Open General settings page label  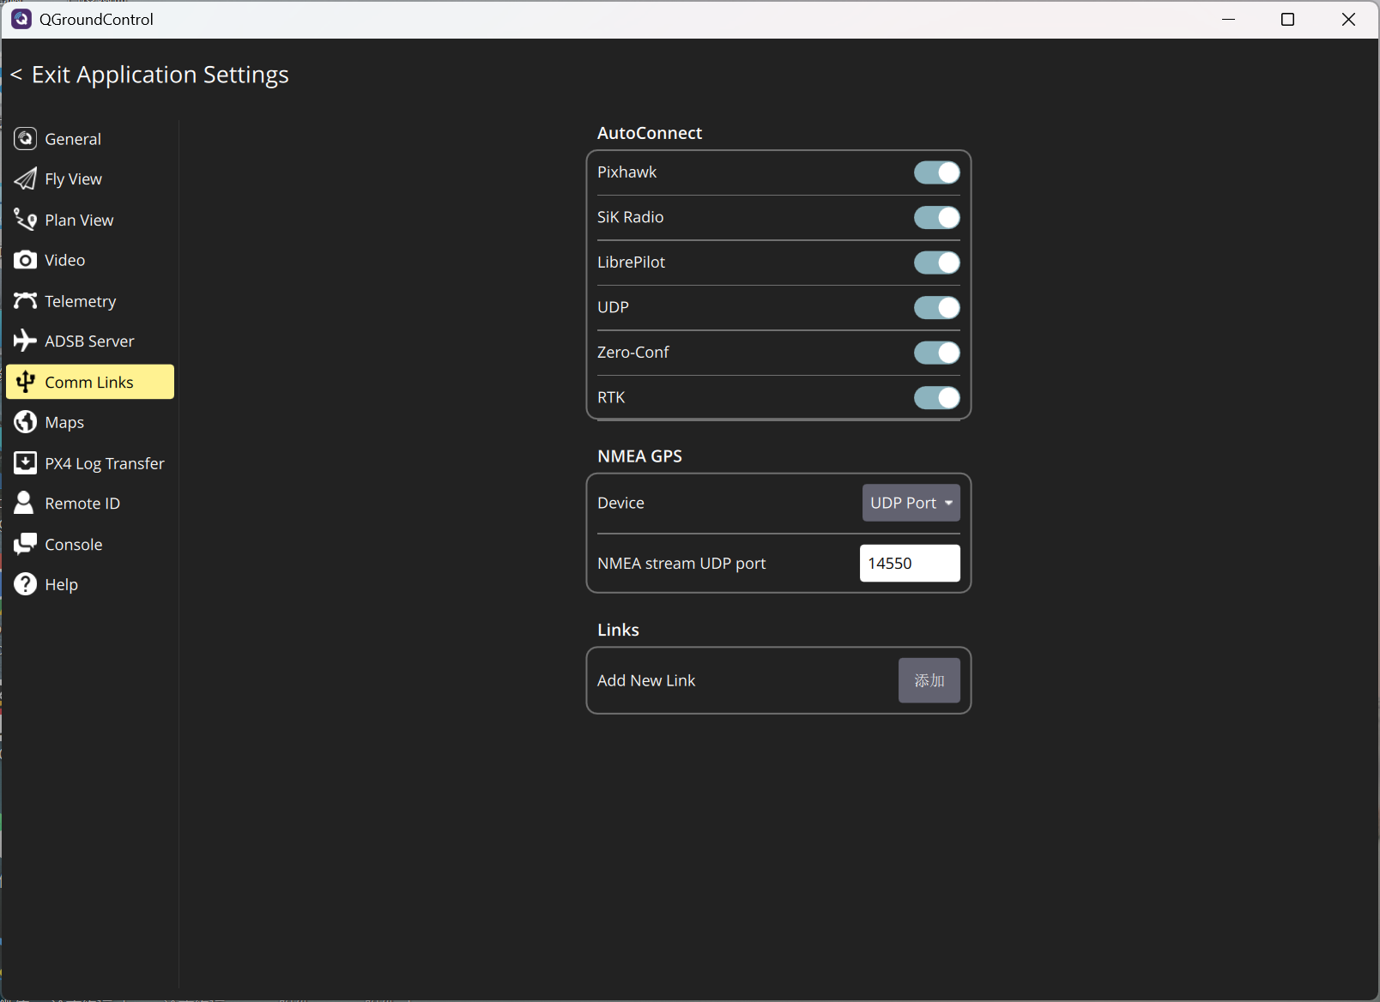pos(73,139)
